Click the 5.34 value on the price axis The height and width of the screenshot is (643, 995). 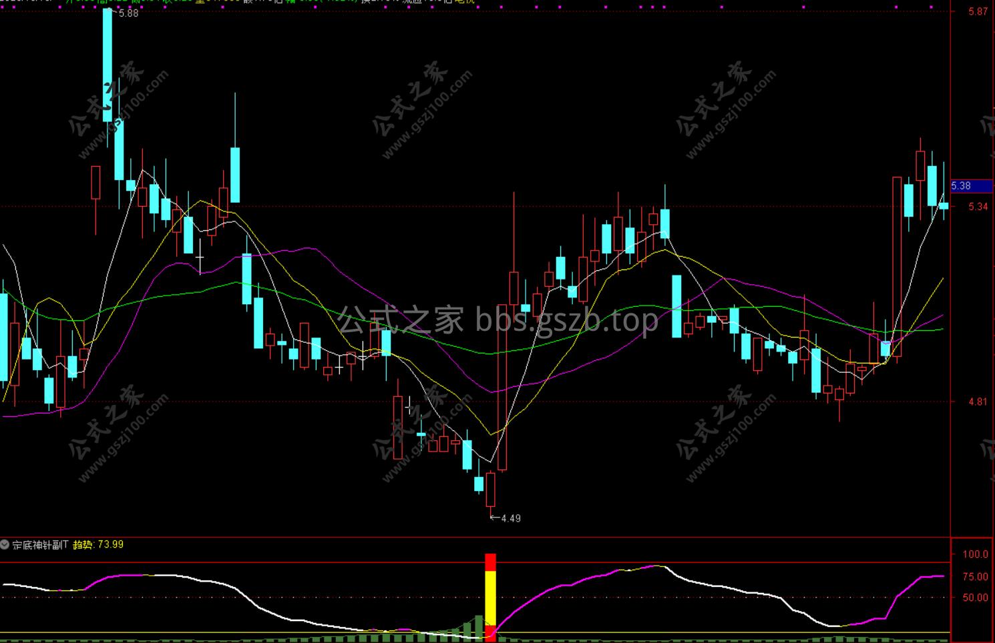[978, 207]
